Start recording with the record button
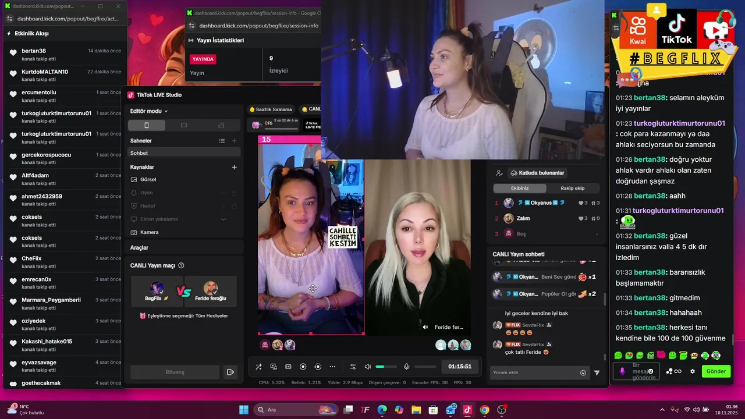 (x=303, y=367)
